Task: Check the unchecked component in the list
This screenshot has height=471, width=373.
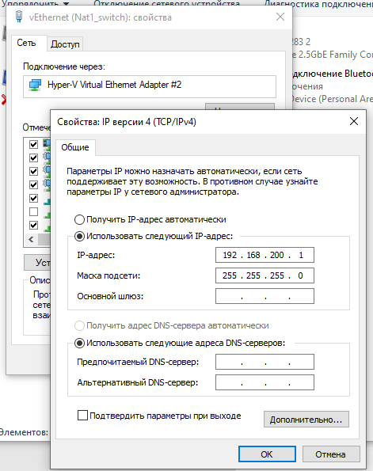Action: point(34,212)
